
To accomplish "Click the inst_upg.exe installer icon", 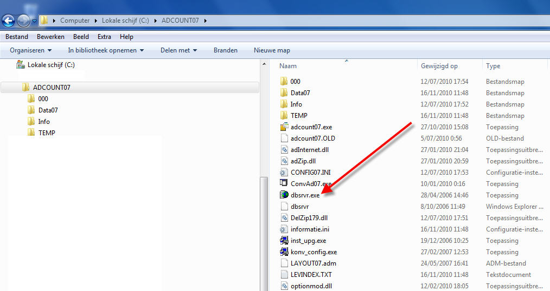I will pyautogui.click(x=284, y=241).
